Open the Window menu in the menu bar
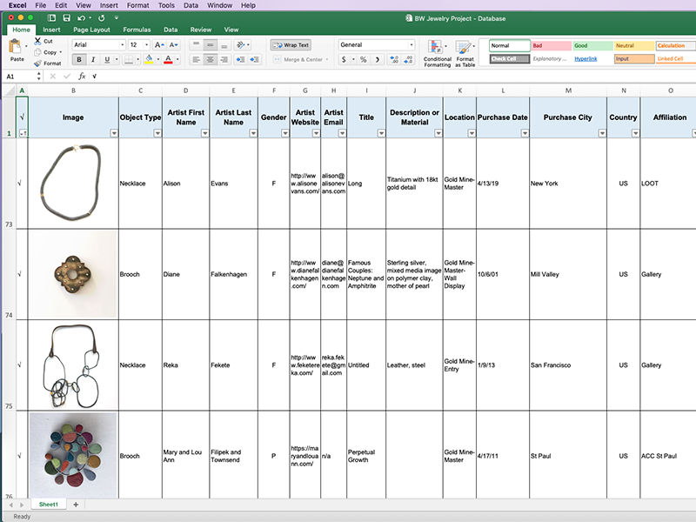 pos(220,5)
